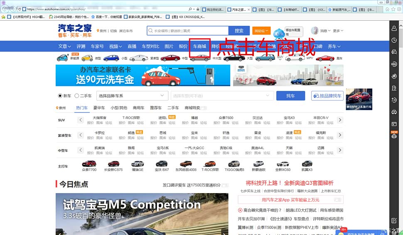Select the white 紧凑型 car icon

click(139, 58)
